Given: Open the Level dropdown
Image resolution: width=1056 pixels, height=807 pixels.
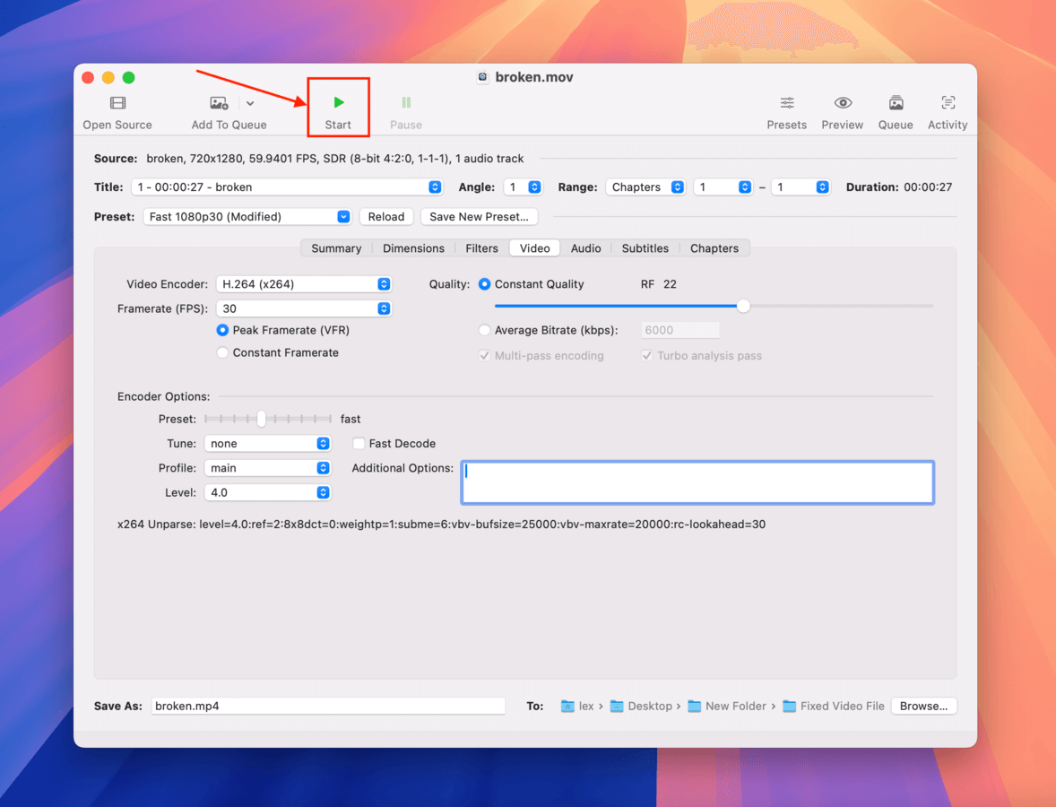Looking at the screenshot, I should click(x=267, y=492).
